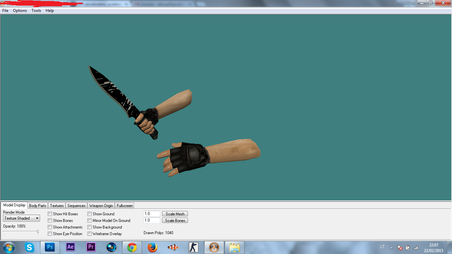452x254 pixels.
Task: Launch Skype from the taskbar
Action: tap(29, 247)
